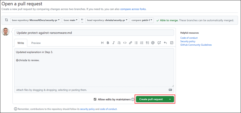241x113 pixels.
Task: Insert a saved reply arrow icon
Action: point(165,43)
